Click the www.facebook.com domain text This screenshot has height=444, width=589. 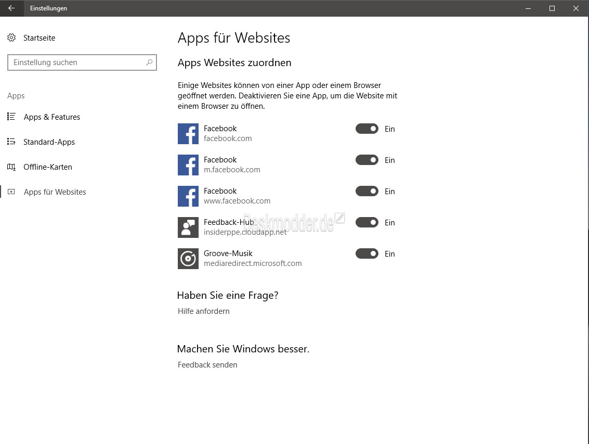point(237,201)
